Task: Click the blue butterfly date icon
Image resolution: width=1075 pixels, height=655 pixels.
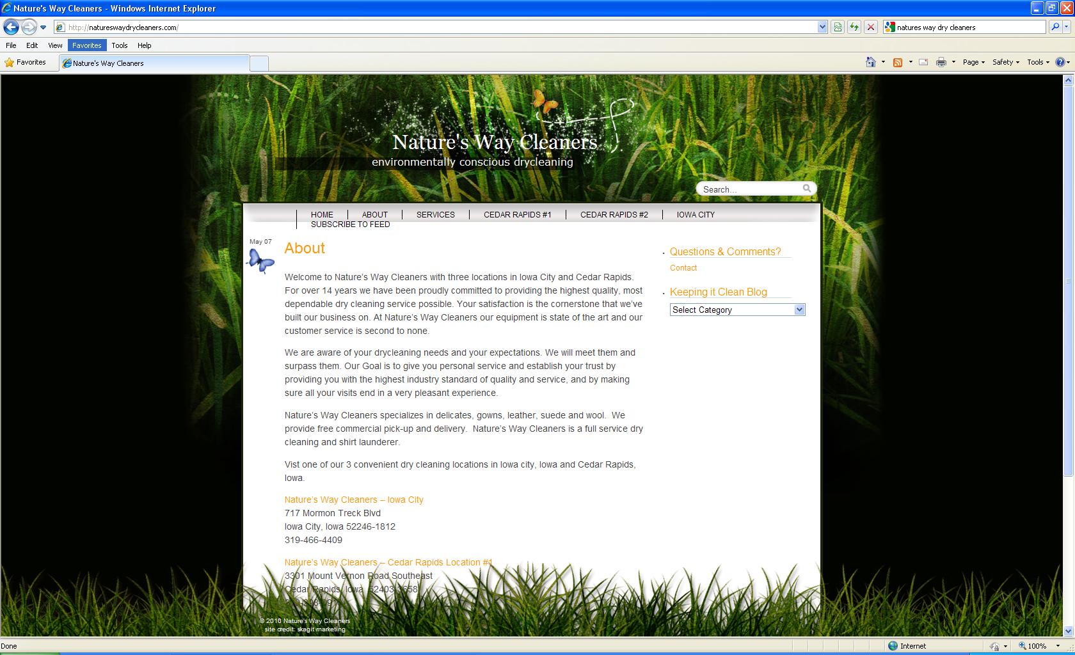Action: point(260,260)
